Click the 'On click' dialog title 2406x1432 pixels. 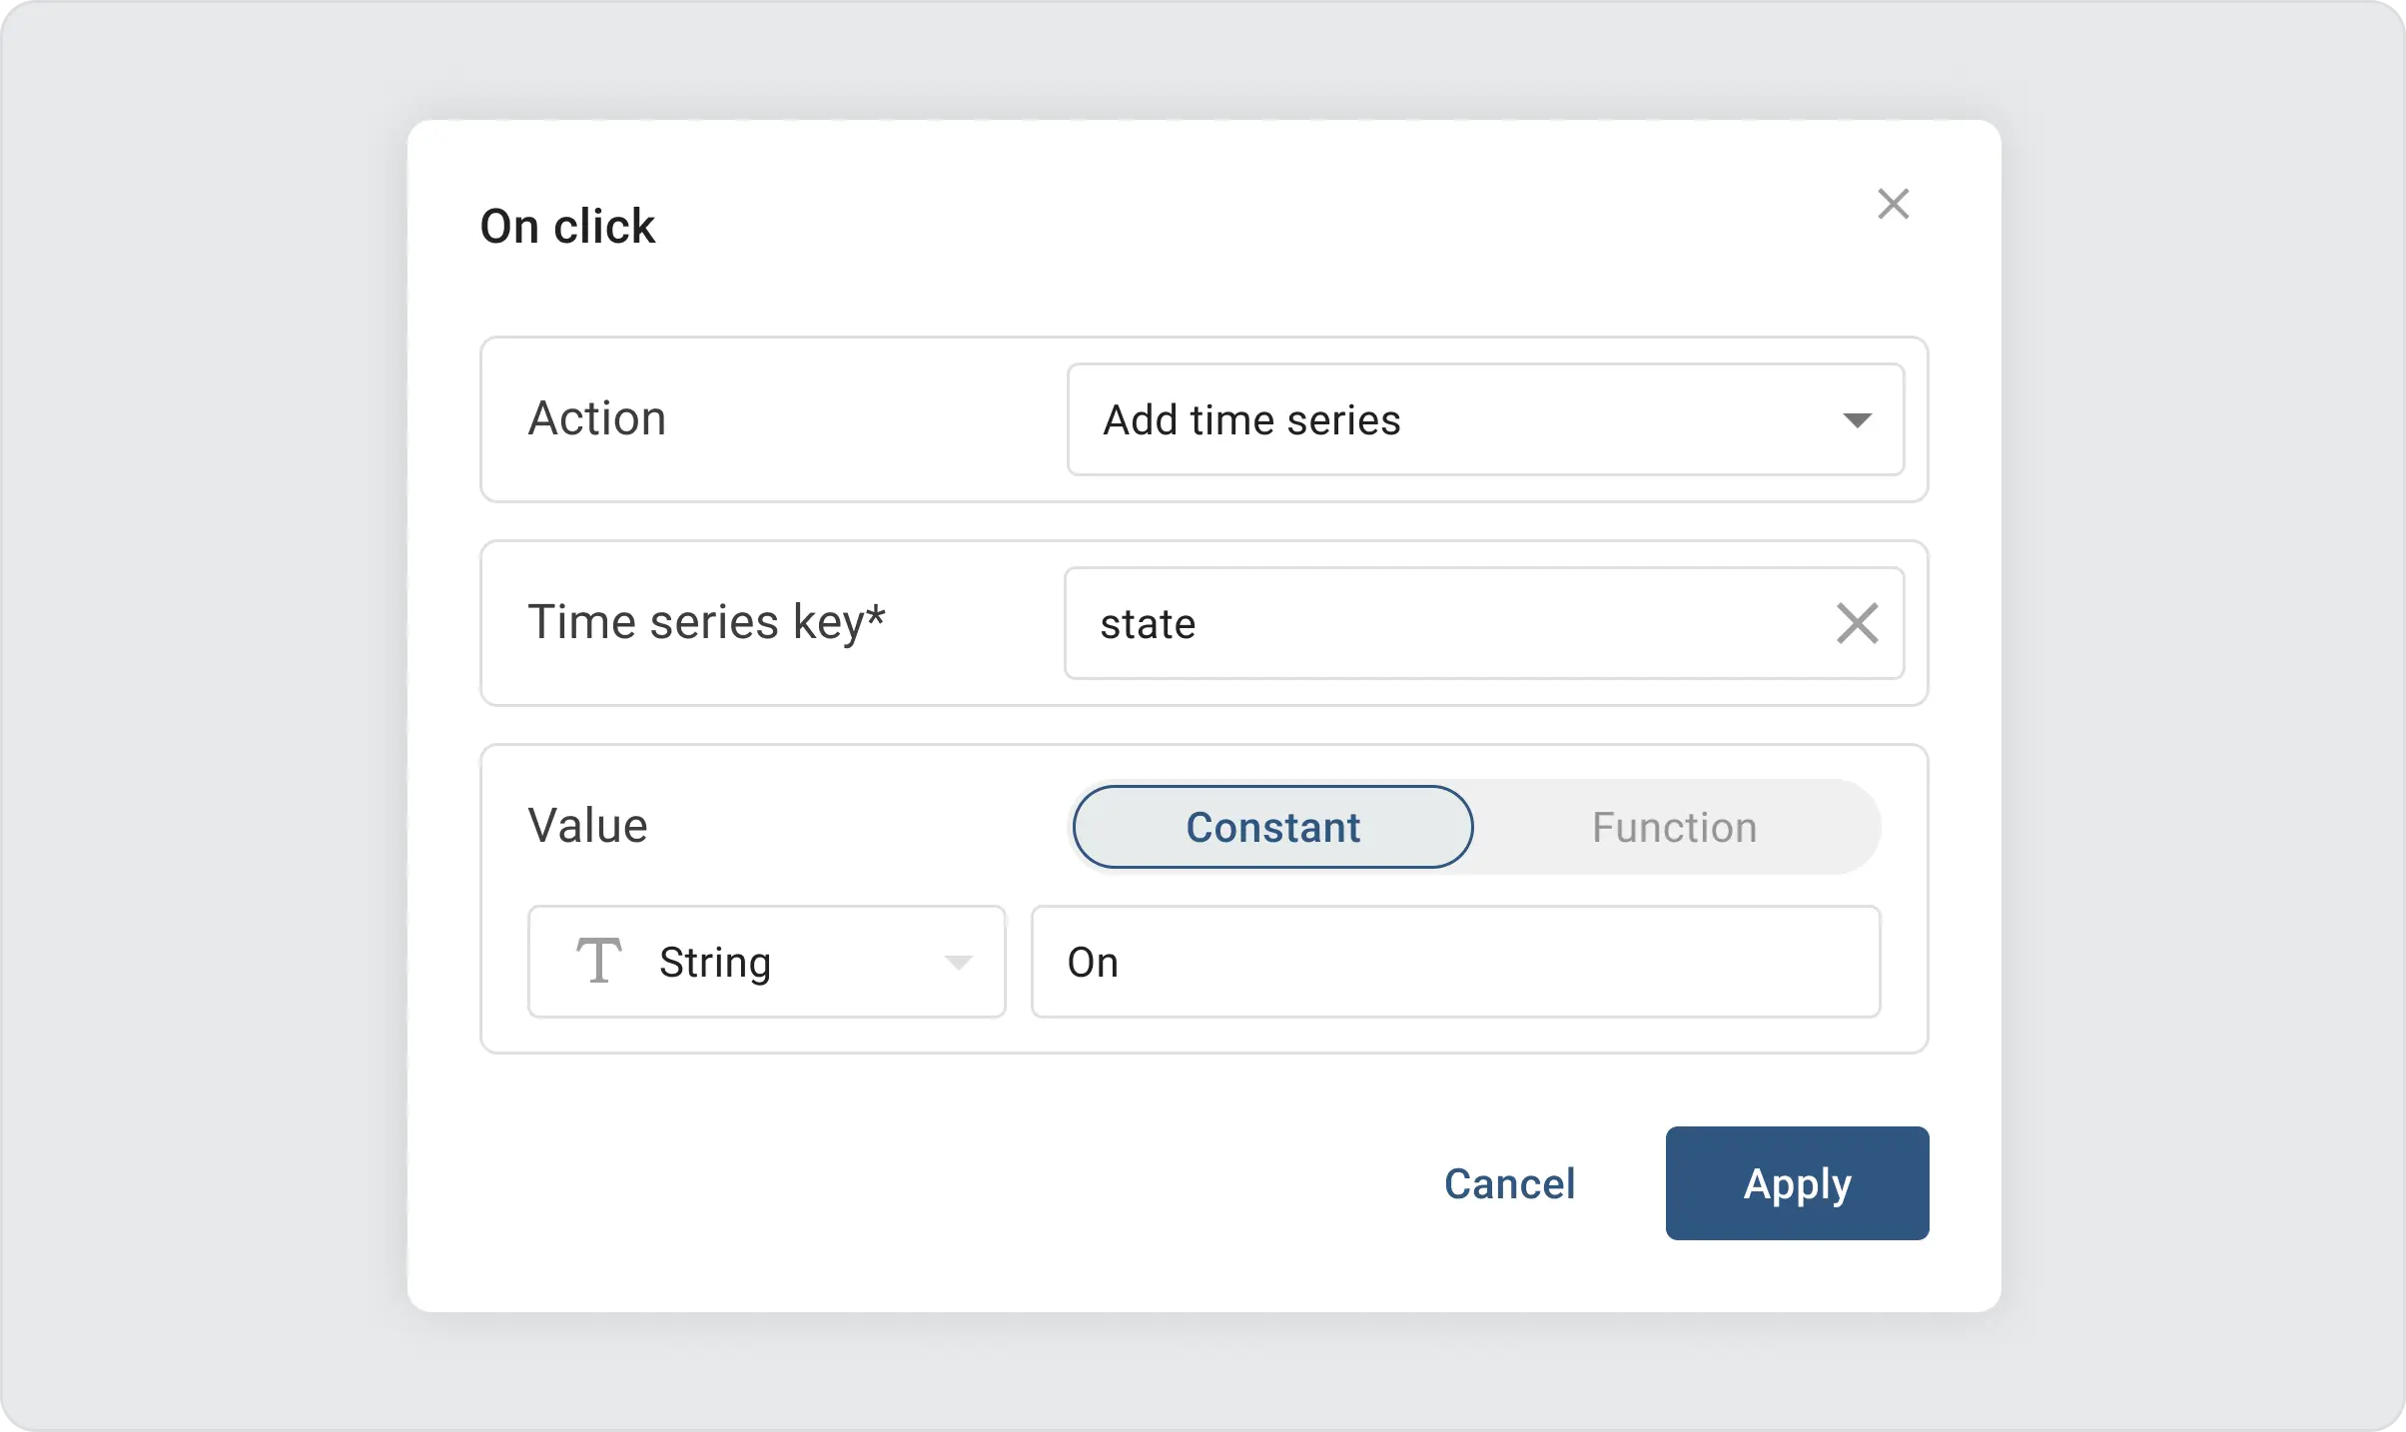567,226
